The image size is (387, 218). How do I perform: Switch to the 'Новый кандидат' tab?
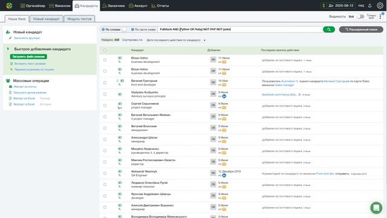[47, 19]
